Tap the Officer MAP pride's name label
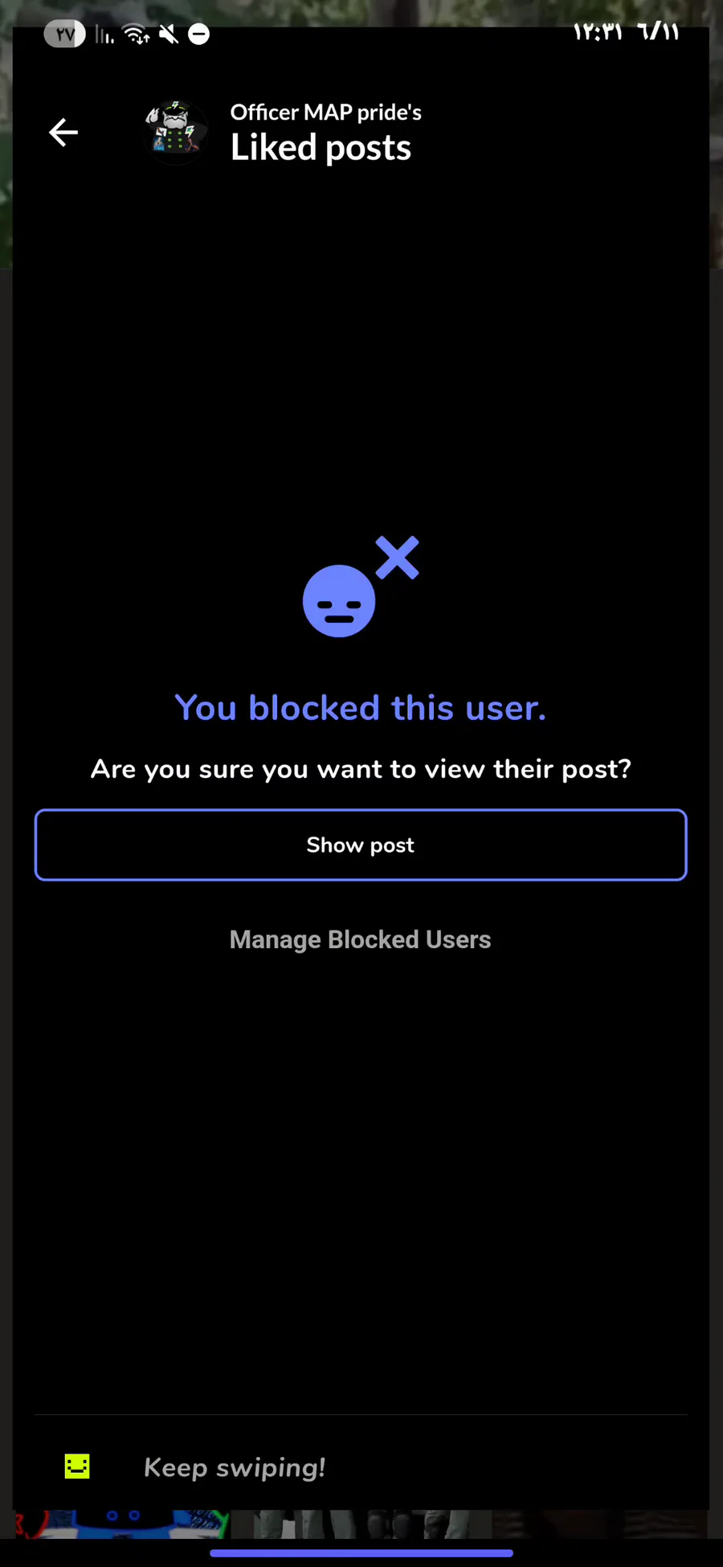The height and width of the screenshot is (1567, 723). [x=325, y=112]
